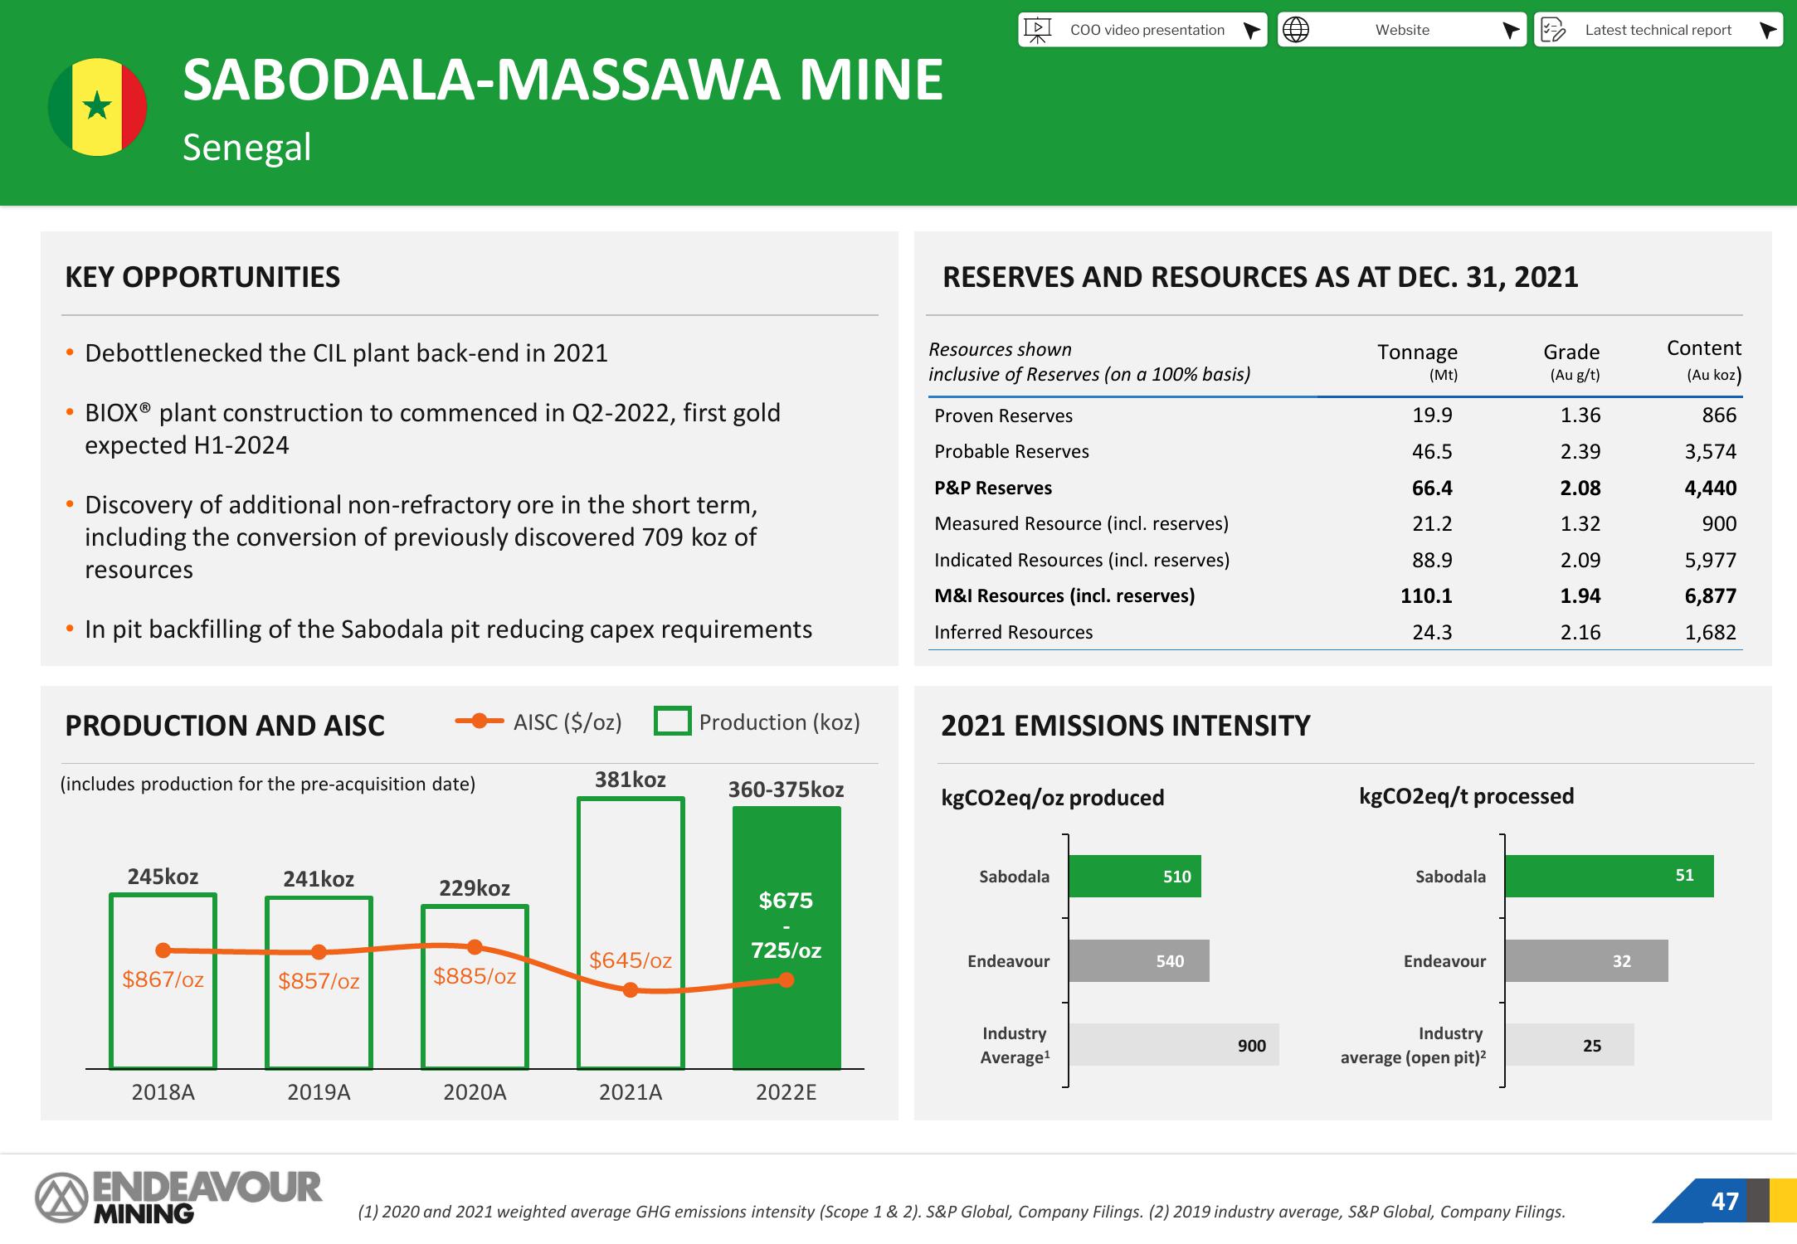Click the $867/oz AISC label
The width and height of the screenshot is (1797, 1244).
pyautogui.click(x=163, y=979)
